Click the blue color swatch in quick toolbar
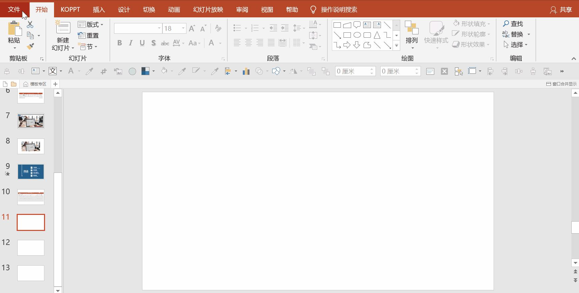Screen dimensions: 579x293 (x=145, y=71)
